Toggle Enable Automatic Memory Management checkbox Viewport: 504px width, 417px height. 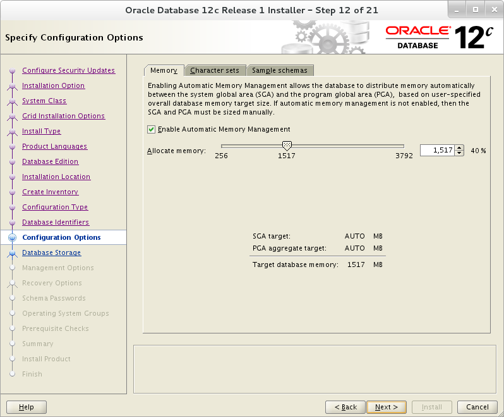click(151, 130)
